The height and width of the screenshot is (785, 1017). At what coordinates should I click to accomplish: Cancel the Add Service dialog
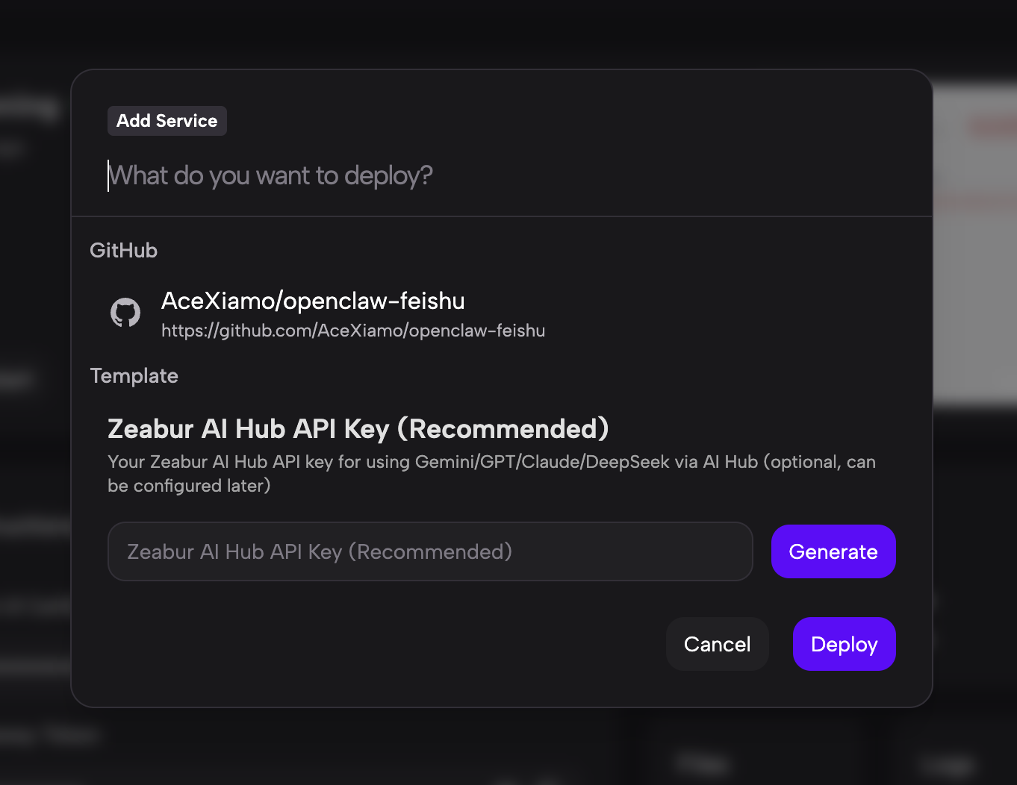click(x=717, y=644)
